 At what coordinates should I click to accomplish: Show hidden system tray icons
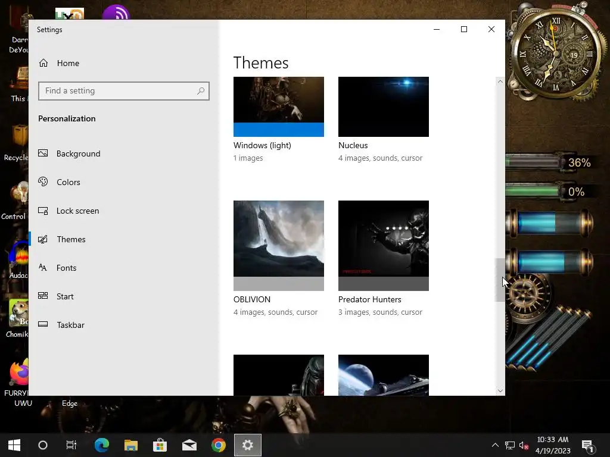[x=495, y=445]
